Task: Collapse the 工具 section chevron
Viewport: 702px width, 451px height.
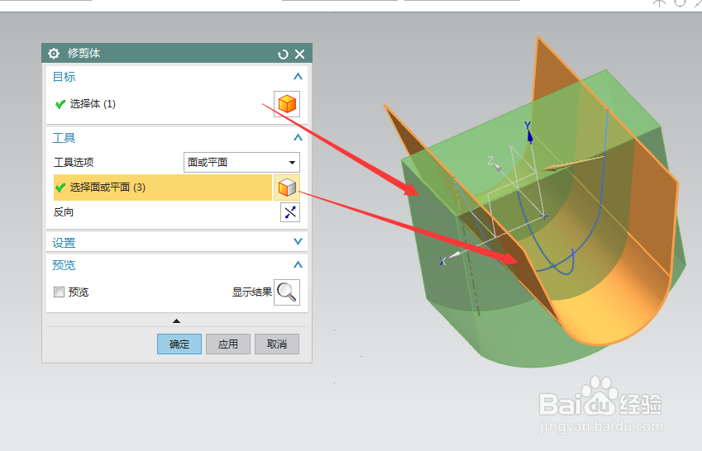Action: click(x=298, y=137)
